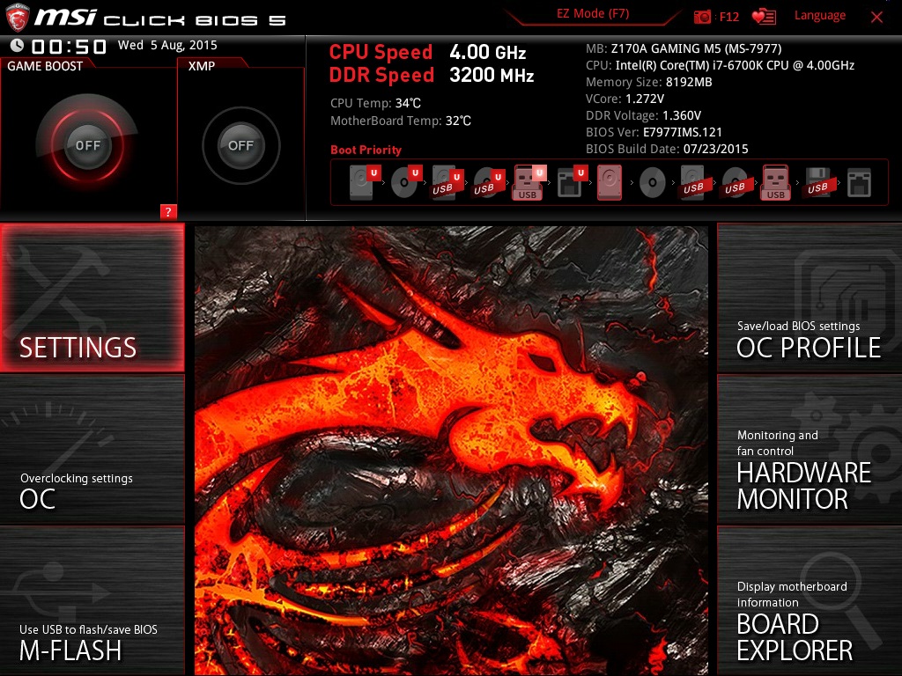The image size is (902, 676).
Task: Click the date Wed 5 Aug, 2015
Action: [x=167, y=46]
